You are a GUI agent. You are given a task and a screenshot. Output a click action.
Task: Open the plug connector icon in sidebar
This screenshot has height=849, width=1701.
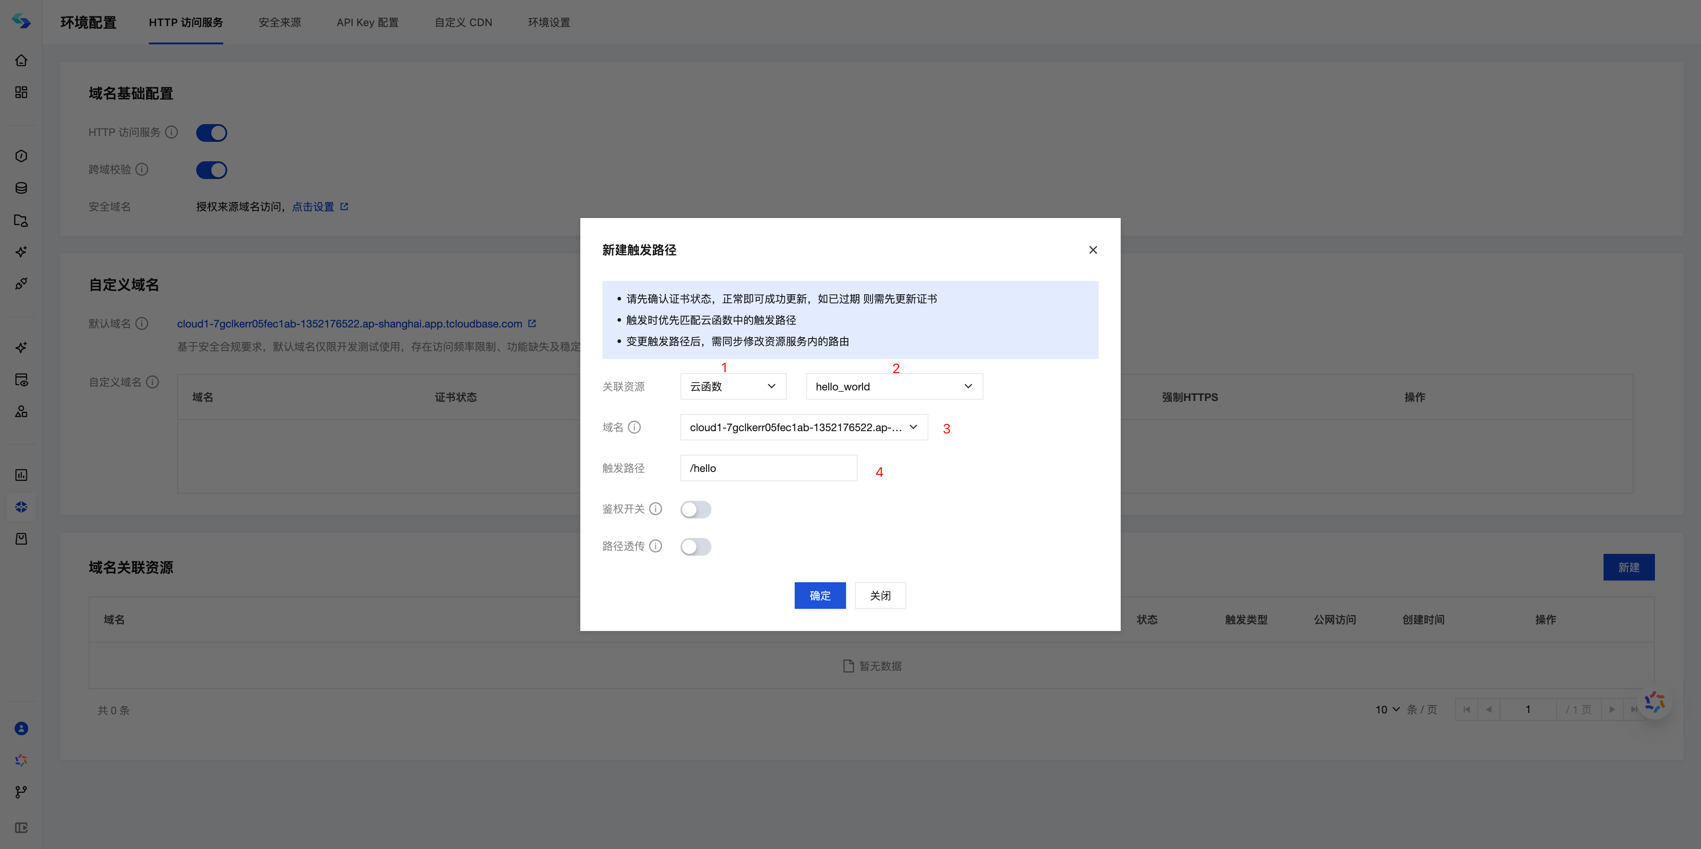21,284
